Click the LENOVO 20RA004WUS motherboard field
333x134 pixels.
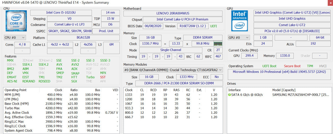pyautogui.click(x=173, y=13)
